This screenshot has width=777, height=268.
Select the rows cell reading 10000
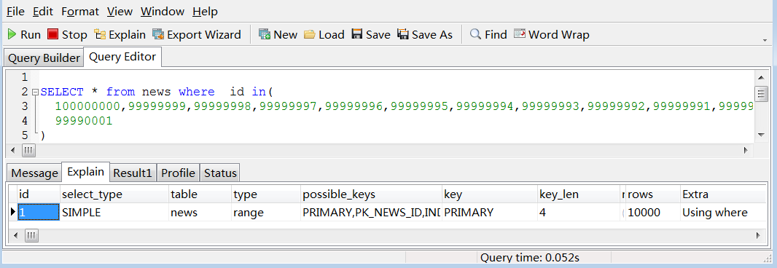[x=652, y=213]
